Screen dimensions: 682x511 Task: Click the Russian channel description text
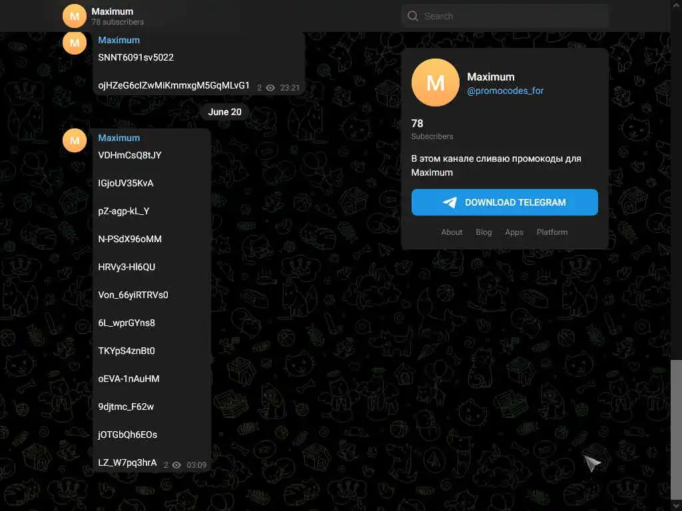(496, 166)
